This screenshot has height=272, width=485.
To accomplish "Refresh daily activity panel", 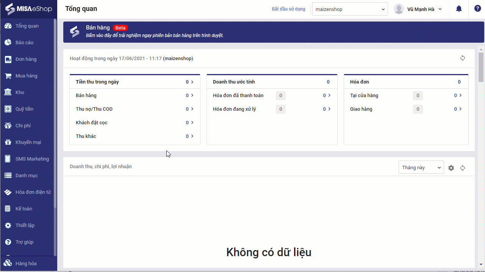I will (463, 58).
